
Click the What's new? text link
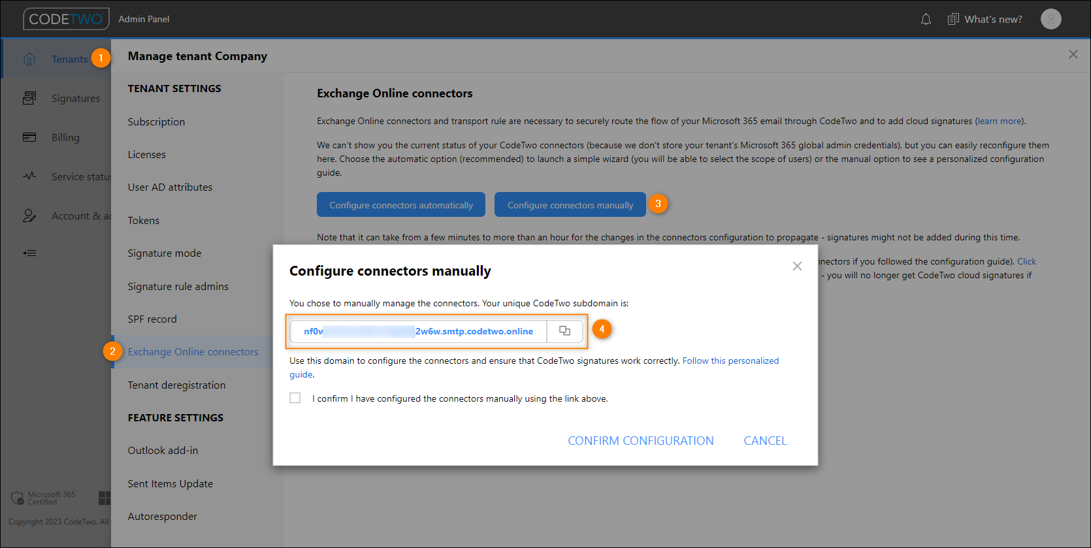coord(993,20)
